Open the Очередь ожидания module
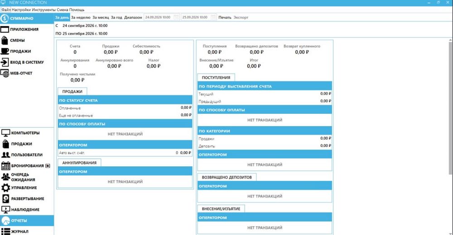 [x=27, y=177]
